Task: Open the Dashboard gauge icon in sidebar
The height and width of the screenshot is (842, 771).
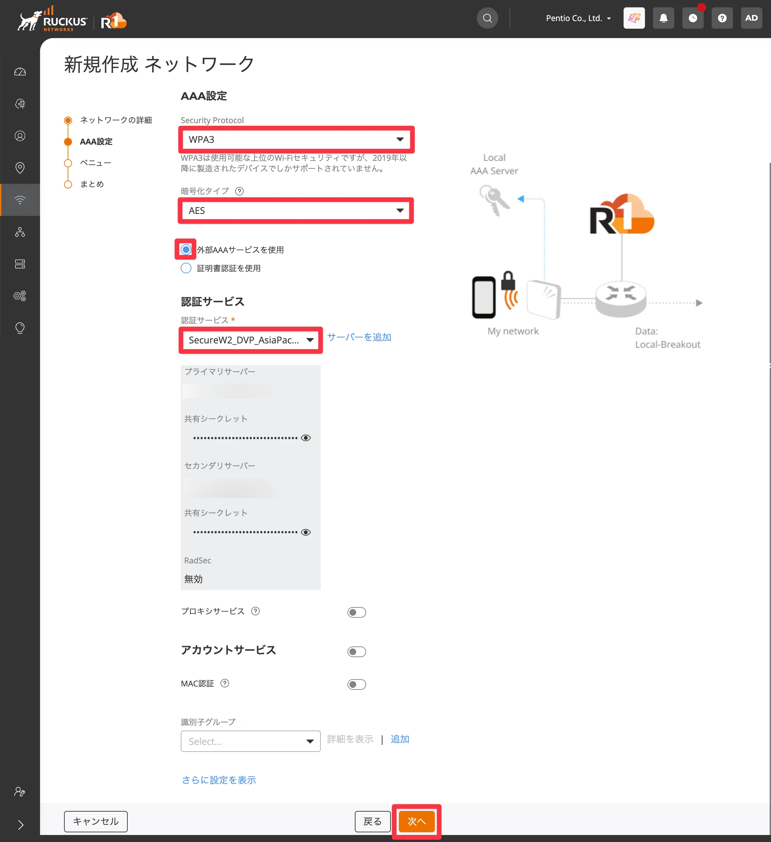Action: point(20,72)
